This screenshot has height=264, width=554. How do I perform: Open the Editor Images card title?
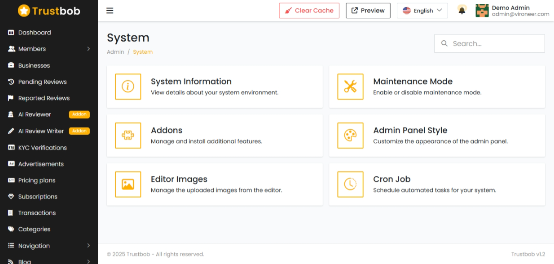[x=179, y=179]
